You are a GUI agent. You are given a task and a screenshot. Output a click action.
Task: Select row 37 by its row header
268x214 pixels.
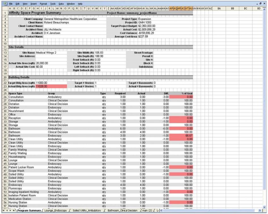pos(5,136)
